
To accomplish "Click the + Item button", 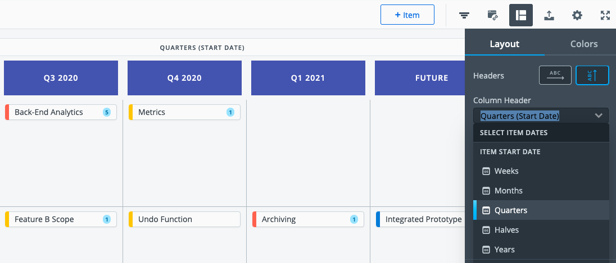I will 407,15.
